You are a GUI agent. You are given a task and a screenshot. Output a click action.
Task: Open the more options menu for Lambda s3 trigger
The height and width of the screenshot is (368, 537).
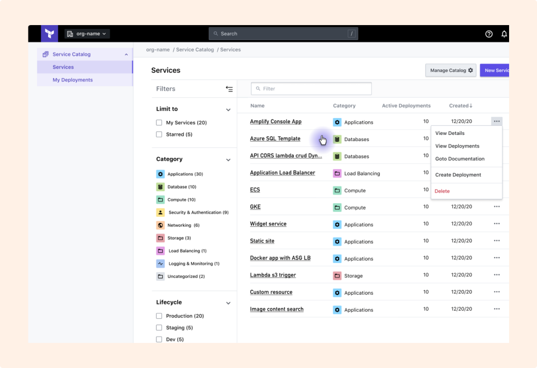pyautogui.click(x=497, y=275)
